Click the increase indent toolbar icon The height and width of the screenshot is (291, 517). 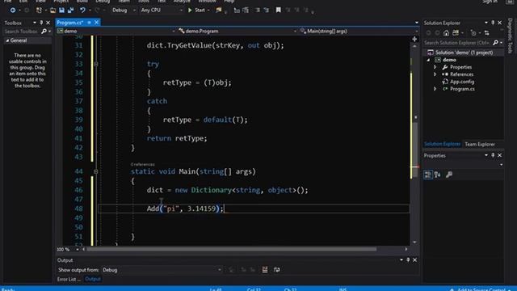(x=267, y=11)
